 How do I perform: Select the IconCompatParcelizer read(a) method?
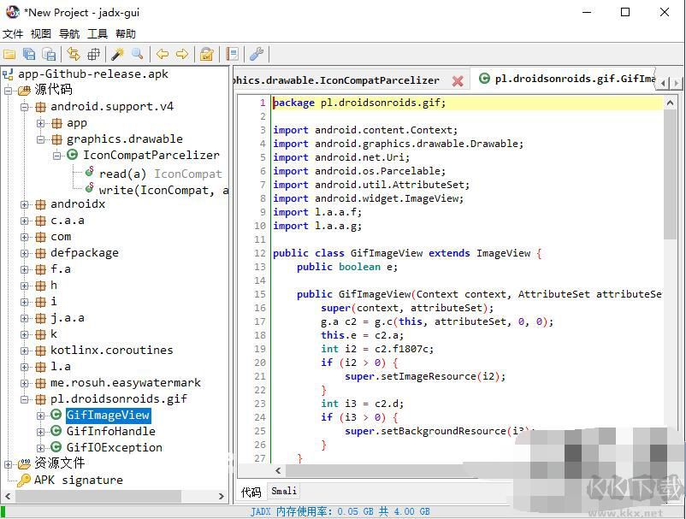(122, 174)
